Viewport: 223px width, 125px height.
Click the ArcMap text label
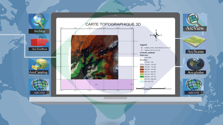click(x=39, y=31)
